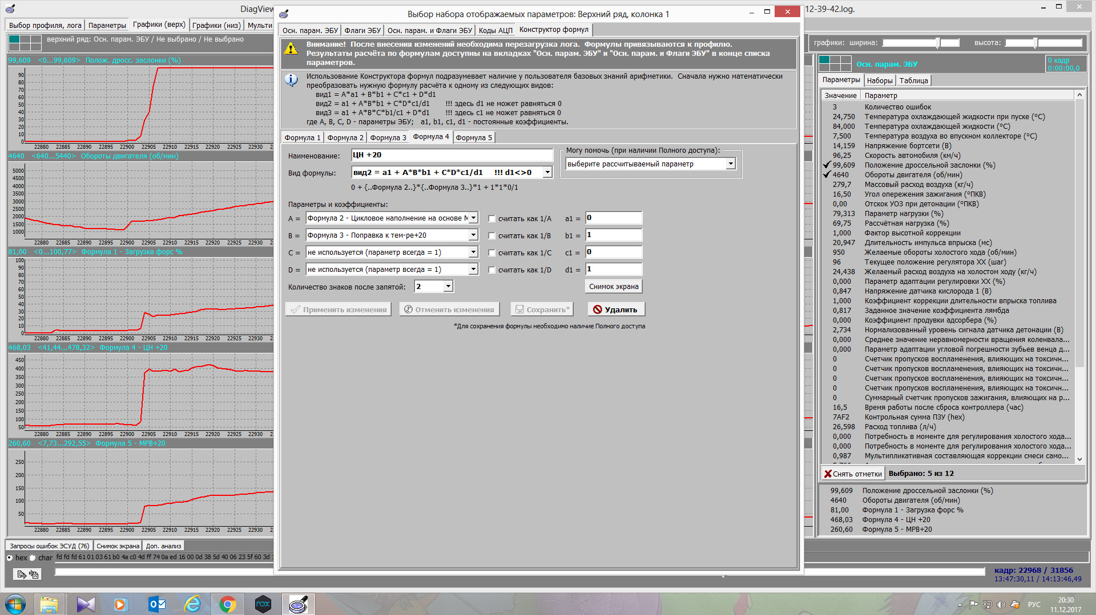Image resolution: width=1096 pixels, height=615 pixels.
Task: Open the 'Коды АЦП' tab
Action: pyautogui.click(x=495, y=30)
